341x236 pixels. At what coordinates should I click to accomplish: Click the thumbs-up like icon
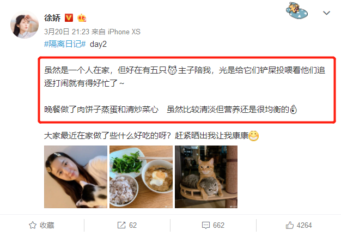pos(290,225)
